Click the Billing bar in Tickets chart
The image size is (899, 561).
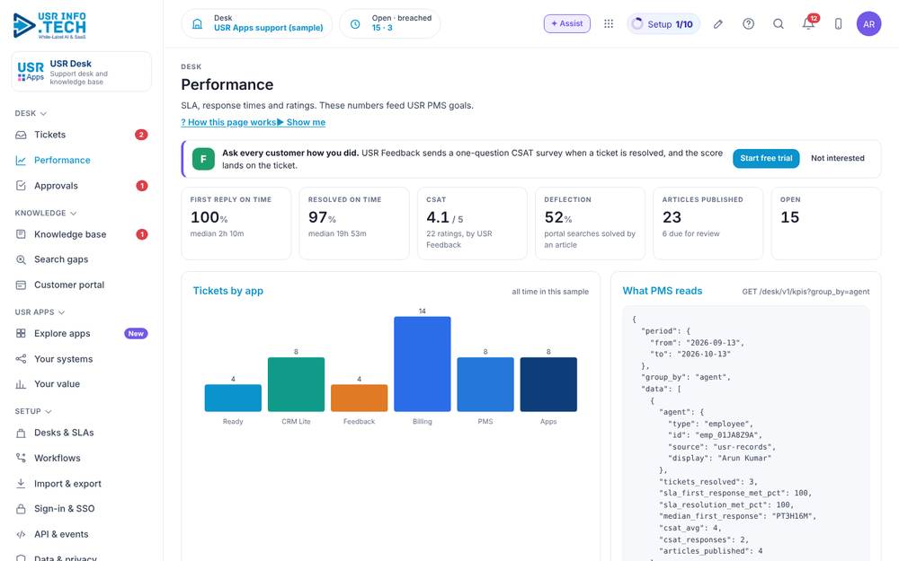[422, 364]
